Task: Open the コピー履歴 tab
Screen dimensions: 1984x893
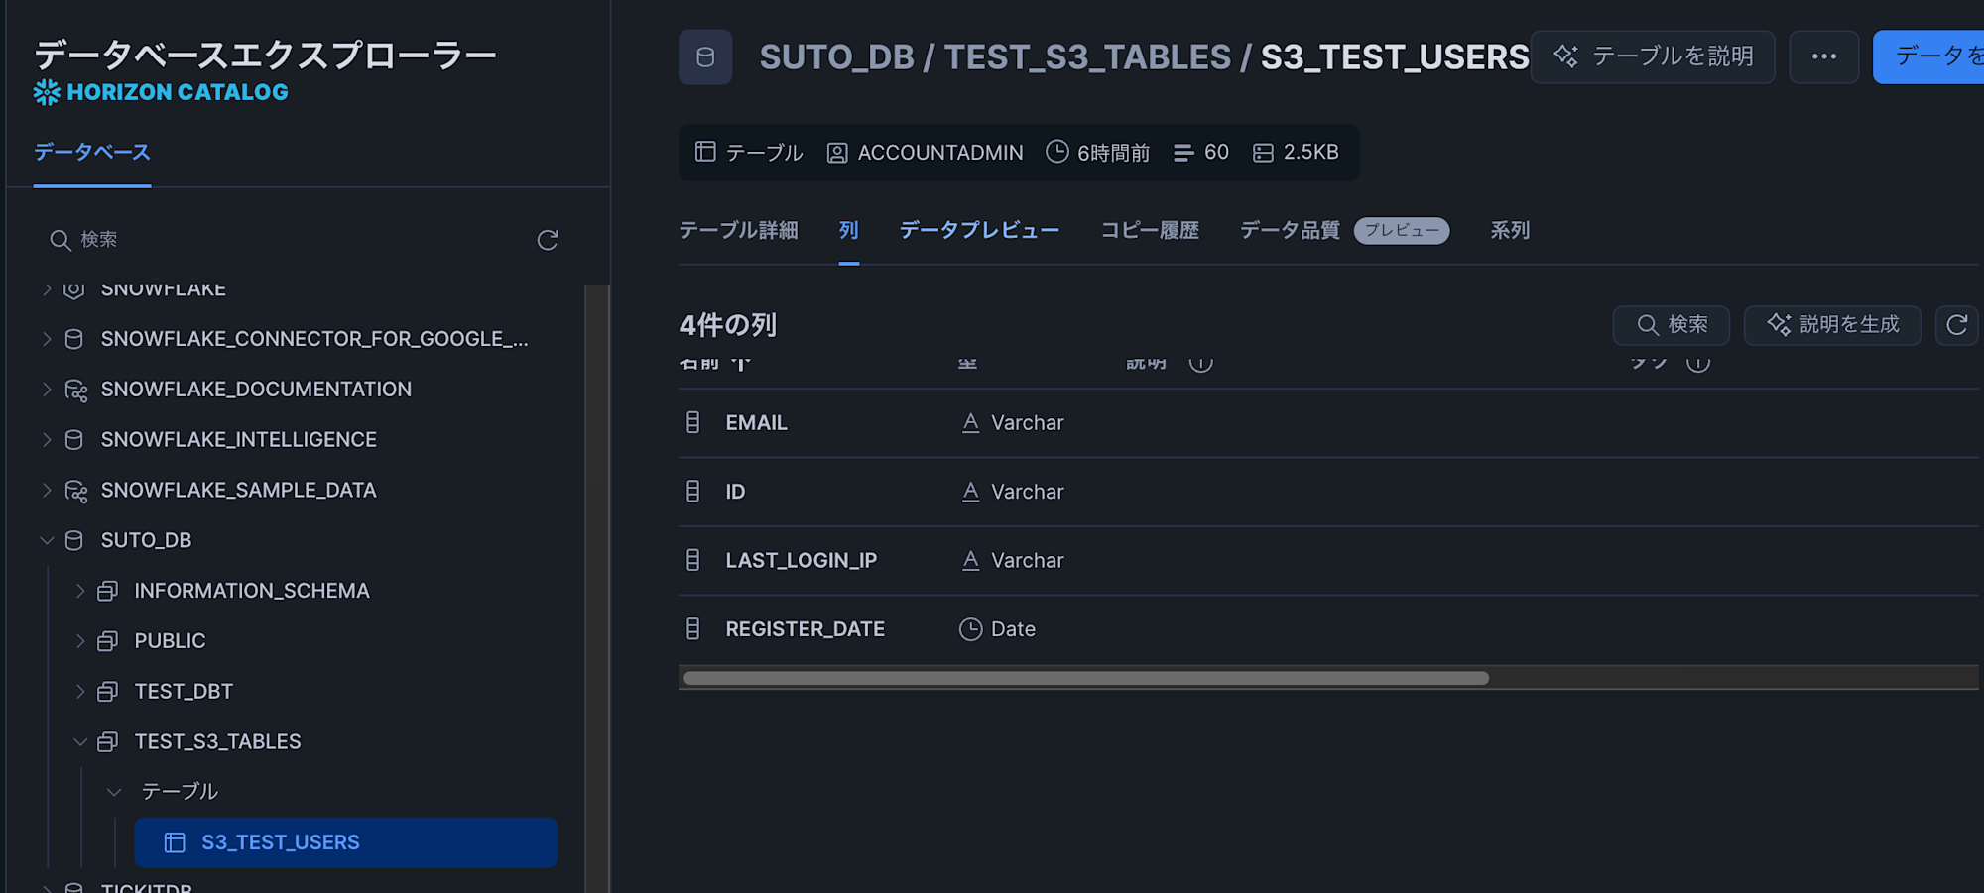Action: (x=1151, y=230)
